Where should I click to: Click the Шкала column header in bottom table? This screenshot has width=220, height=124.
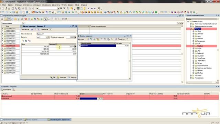point(91,94)
